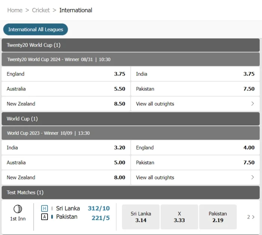Viewport: 262px width, 235px height.
Task: Open Twenty20 World Cup 2024 - Winner header
Action: pyautogui.click(x=131, y=59)
